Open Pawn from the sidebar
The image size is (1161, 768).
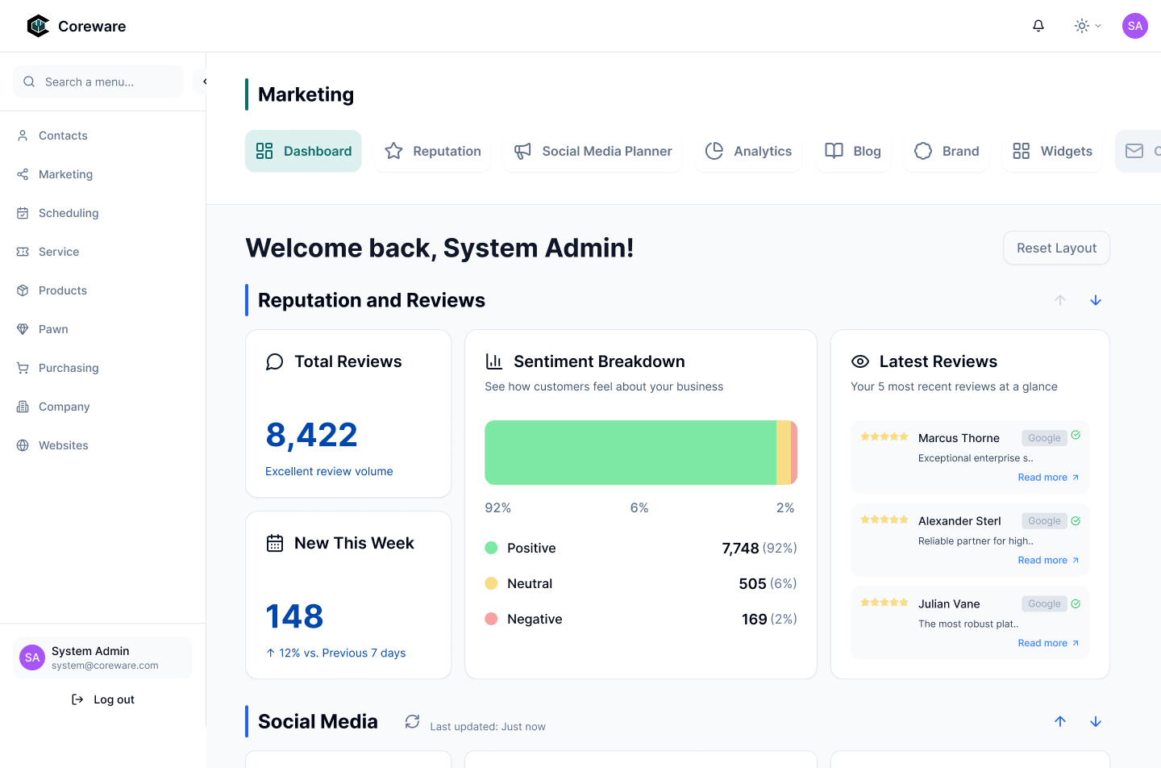click(53, 329)
